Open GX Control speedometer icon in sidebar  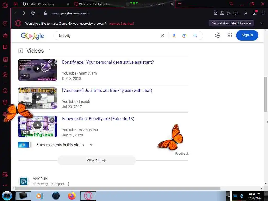[5, 23]
